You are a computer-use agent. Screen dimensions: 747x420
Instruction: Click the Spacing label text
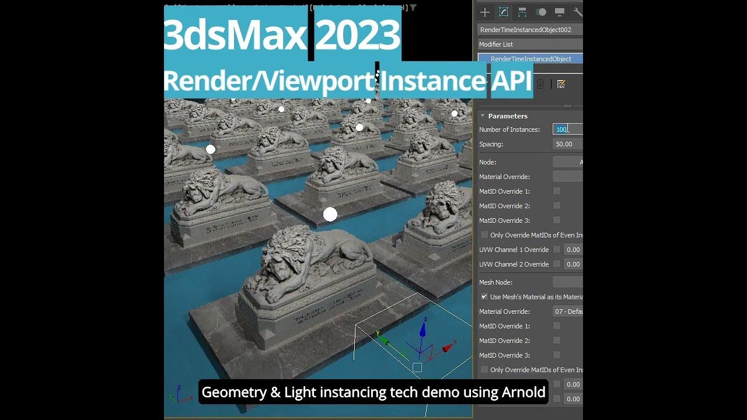tap(491, 144)
